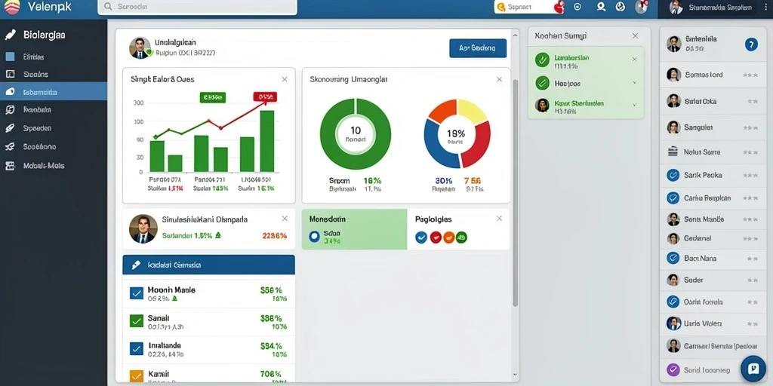Open the Mobalt Mols sidebar icon
The width and height of the screenshot is (773, 386).
[x=10, y=166]
